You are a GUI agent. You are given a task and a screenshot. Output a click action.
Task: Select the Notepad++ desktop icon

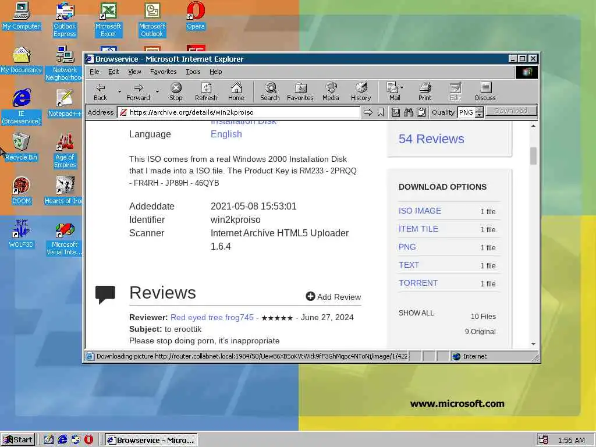[65, 103]
